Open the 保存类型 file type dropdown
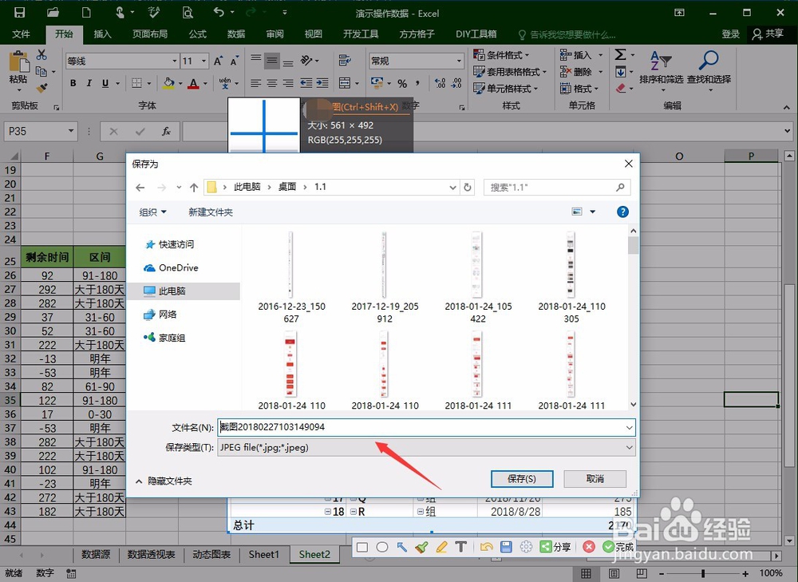Image resolution: width=798 pixels, height=582 pixels. 630,448
